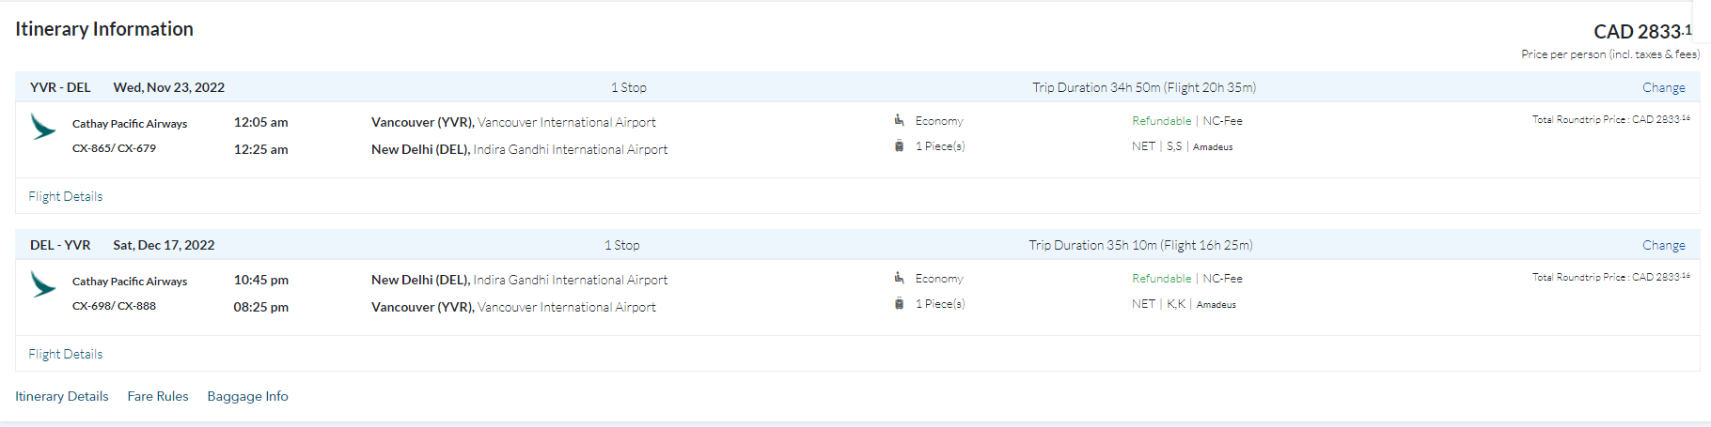Open the Itinerary Details tab
Screen dimensions: 1711x427
pos(62,396)
